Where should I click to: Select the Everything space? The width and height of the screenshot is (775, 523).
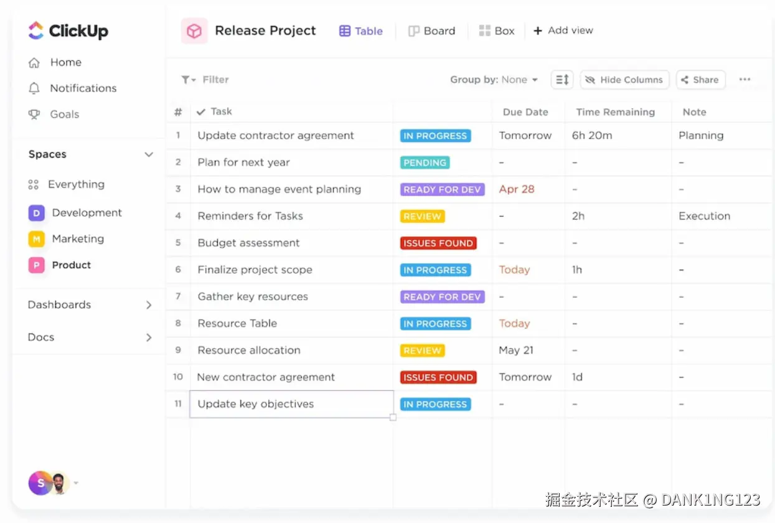coord(66,184)
